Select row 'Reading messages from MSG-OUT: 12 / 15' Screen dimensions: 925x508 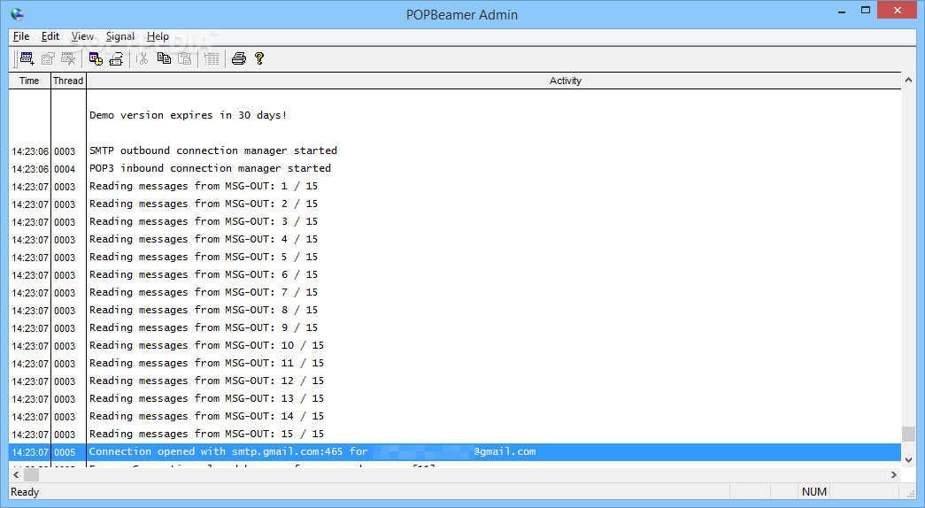click(x=455, y=381)
